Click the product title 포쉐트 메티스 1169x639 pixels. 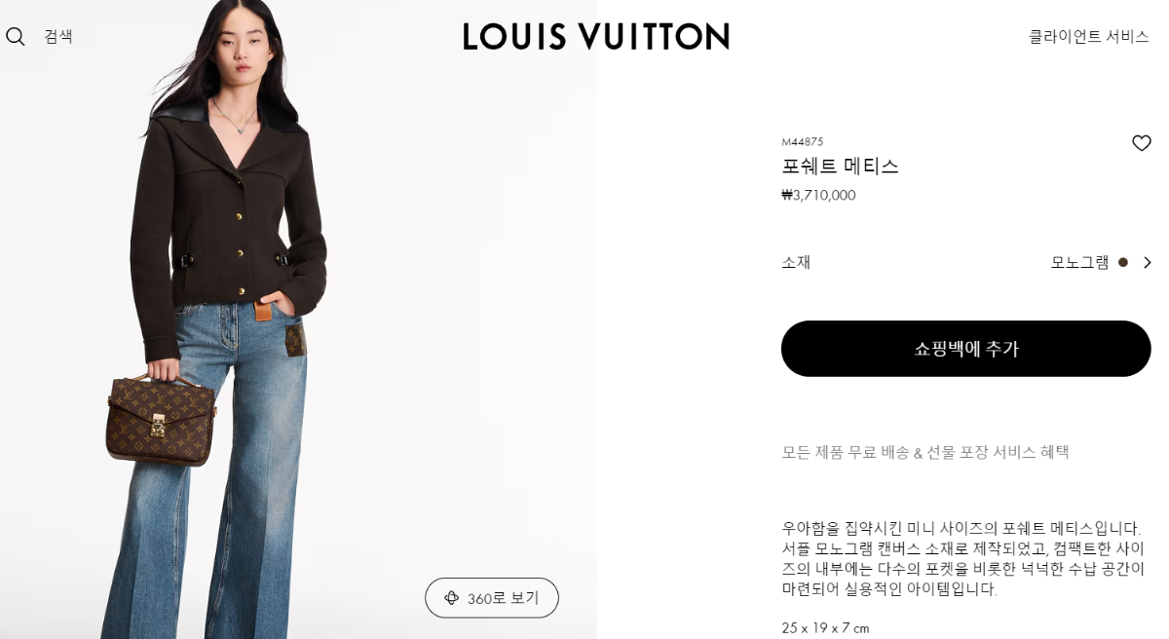pyautogui.click(x=840, y=167)
